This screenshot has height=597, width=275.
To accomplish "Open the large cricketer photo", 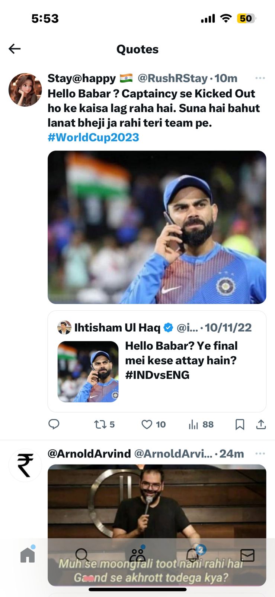I will click(157, 227).
